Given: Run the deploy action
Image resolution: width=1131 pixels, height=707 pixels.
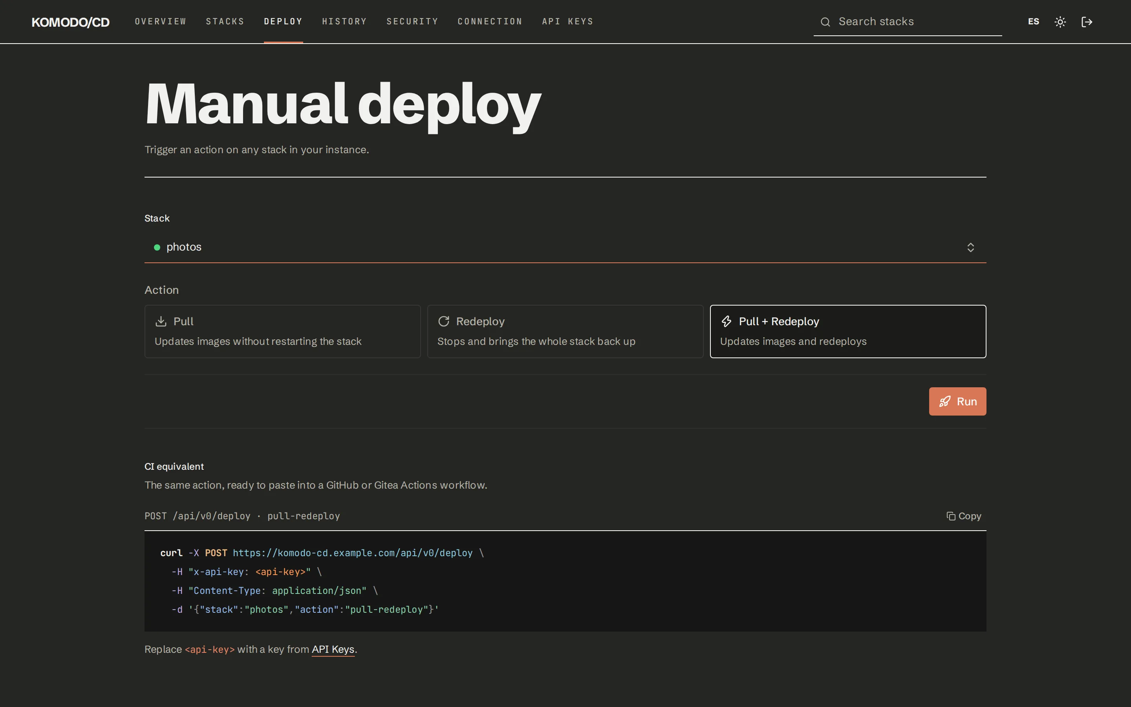Looking at the screenshot, I should 957,401.
